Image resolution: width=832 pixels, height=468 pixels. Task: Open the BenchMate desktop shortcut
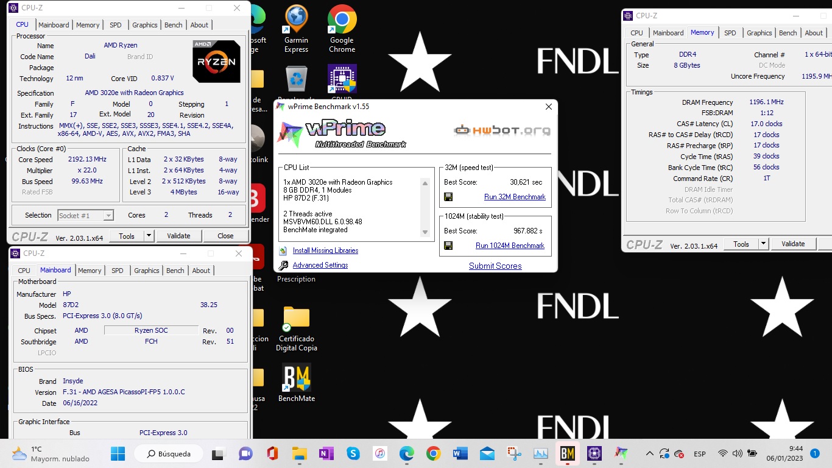click(296, 383)
